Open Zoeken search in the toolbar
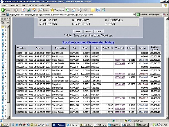Image resolution: width=169 pixels, height=127 pixels. (44, 10)
